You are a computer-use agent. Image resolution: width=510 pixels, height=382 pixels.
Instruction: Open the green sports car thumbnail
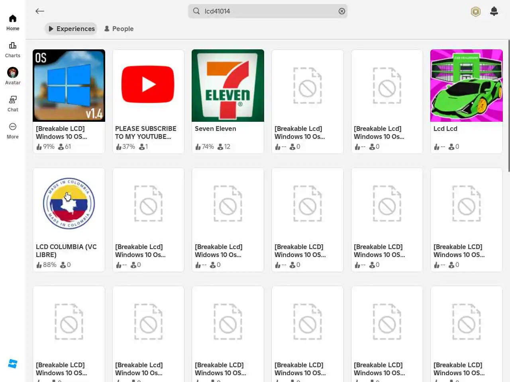[467, 86]
